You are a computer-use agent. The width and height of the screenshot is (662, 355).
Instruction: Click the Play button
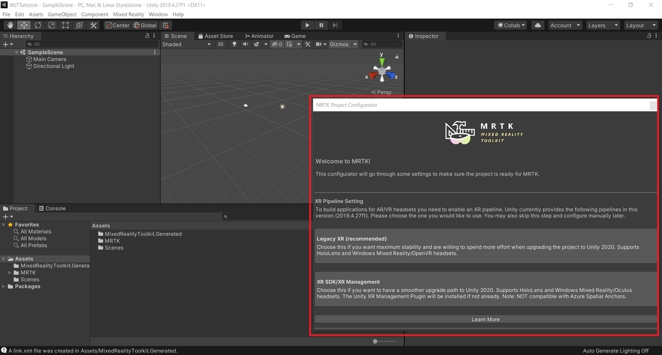point(308,25)
